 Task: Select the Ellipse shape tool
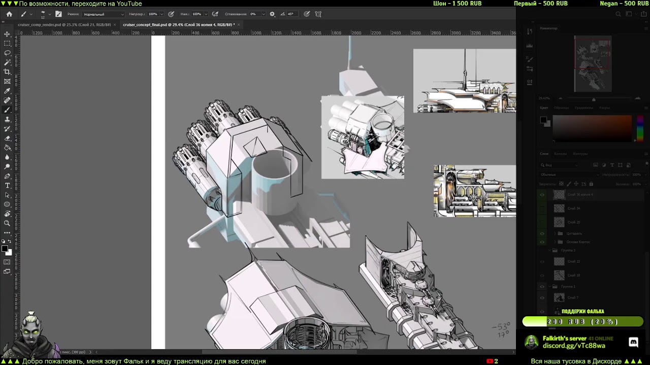tap(7, 204)
